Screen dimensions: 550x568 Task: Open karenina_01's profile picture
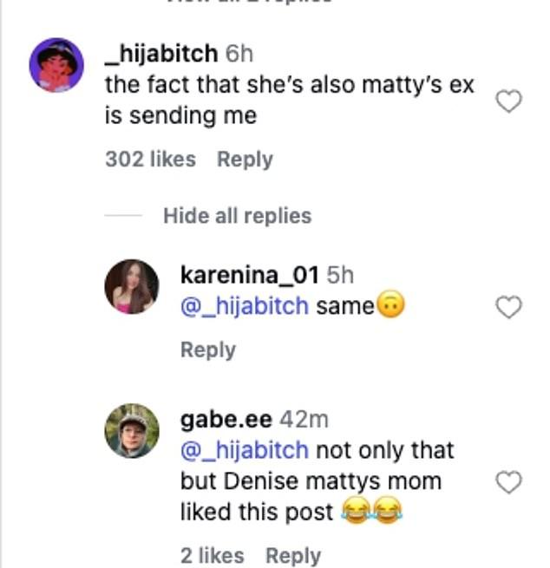132,286
